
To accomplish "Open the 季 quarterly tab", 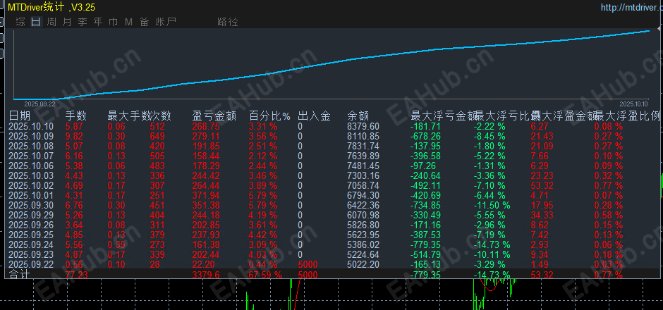I will (x=83, y=22).
